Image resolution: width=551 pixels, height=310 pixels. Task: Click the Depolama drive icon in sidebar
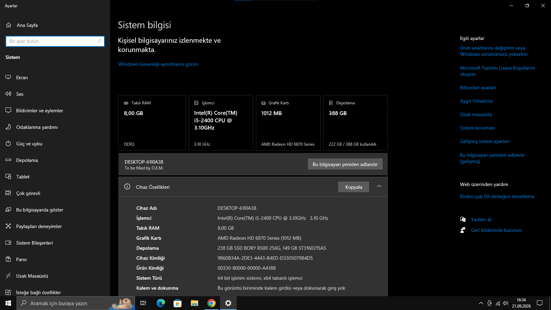8,160
